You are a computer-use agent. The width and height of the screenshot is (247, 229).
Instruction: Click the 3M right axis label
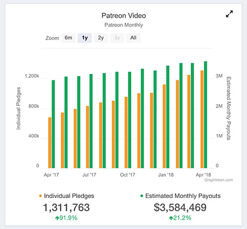[x=219, y=76]
